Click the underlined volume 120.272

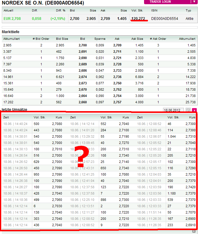tap(138, 19)
